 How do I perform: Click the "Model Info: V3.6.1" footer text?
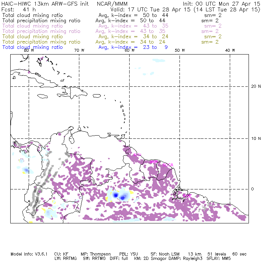[29, 254]
